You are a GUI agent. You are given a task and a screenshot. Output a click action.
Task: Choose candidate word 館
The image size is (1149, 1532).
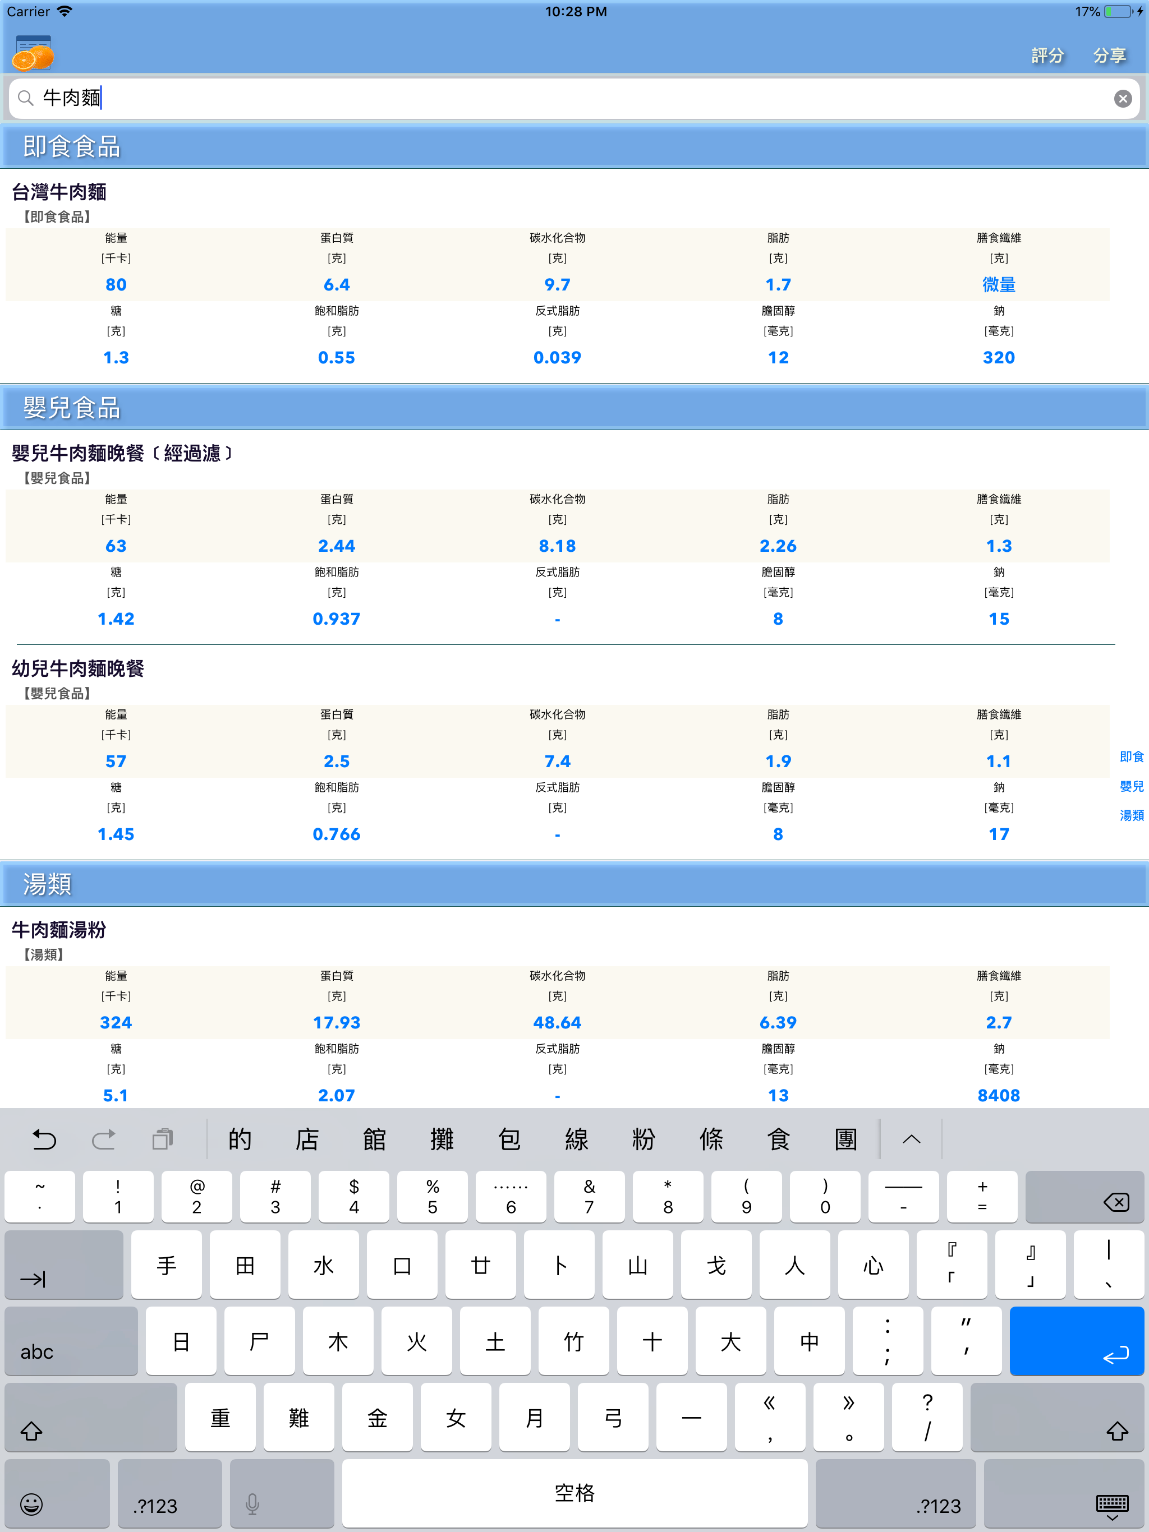pyautogui.click(x=374, y=1138)
